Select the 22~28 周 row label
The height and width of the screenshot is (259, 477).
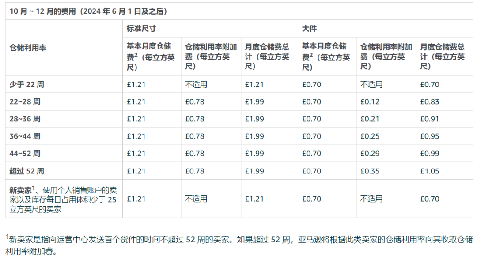[25, 101]
